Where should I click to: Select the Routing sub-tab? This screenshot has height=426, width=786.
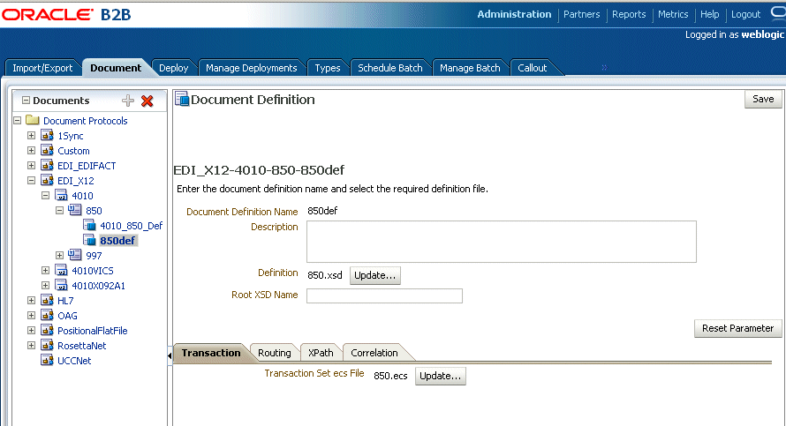point(274,353)
